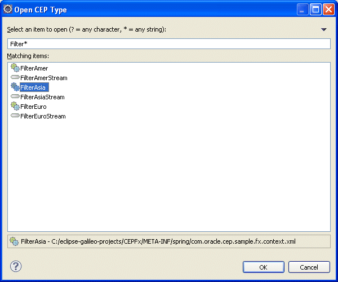Open the help question mark icon
Screen dimensions: 338x282
click(16, 266)
